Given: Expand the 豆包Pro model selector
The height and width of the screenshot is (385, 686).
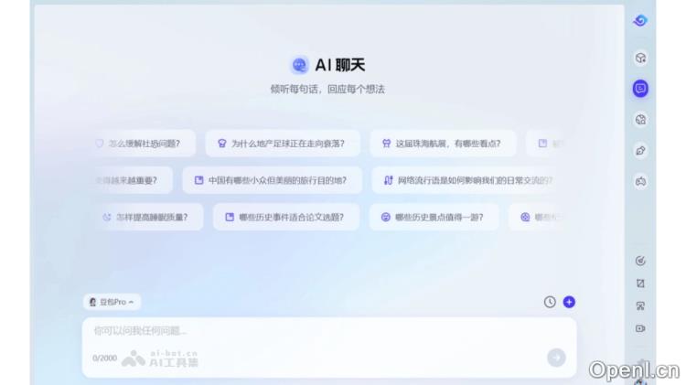Looking at the screenshot, I should 112,302.
